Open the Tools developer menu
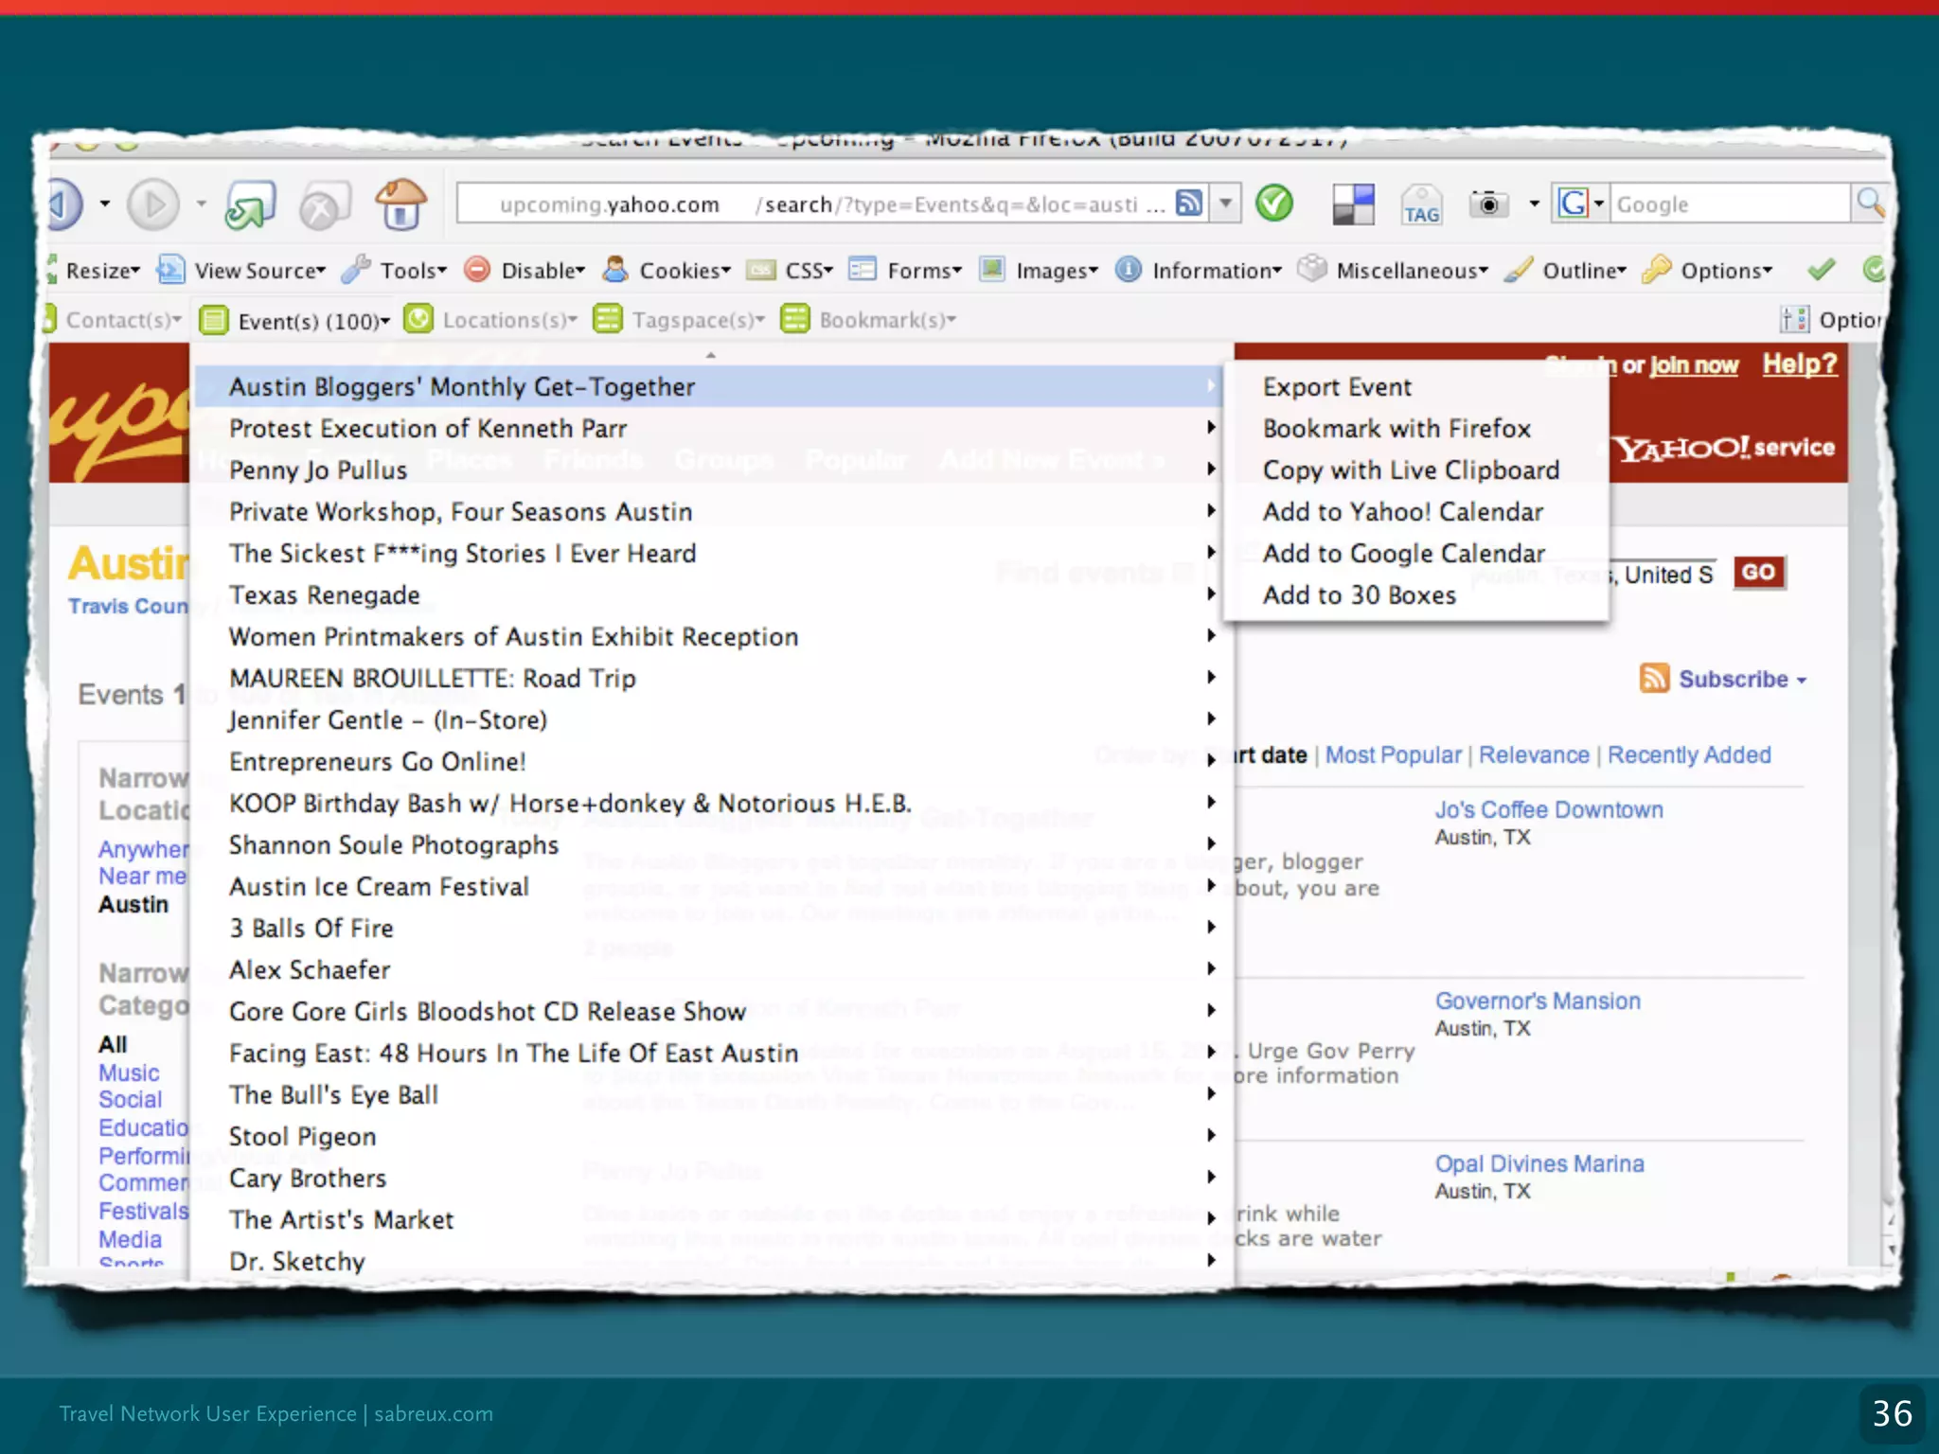 [x=394, y=270]
